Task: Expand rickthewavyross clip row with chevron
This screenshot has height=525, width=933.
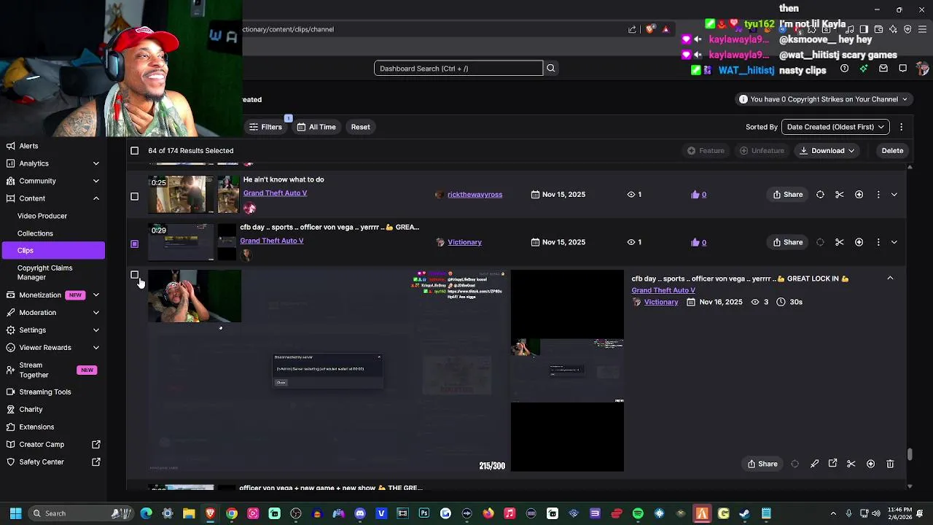Action: point(894,195)
